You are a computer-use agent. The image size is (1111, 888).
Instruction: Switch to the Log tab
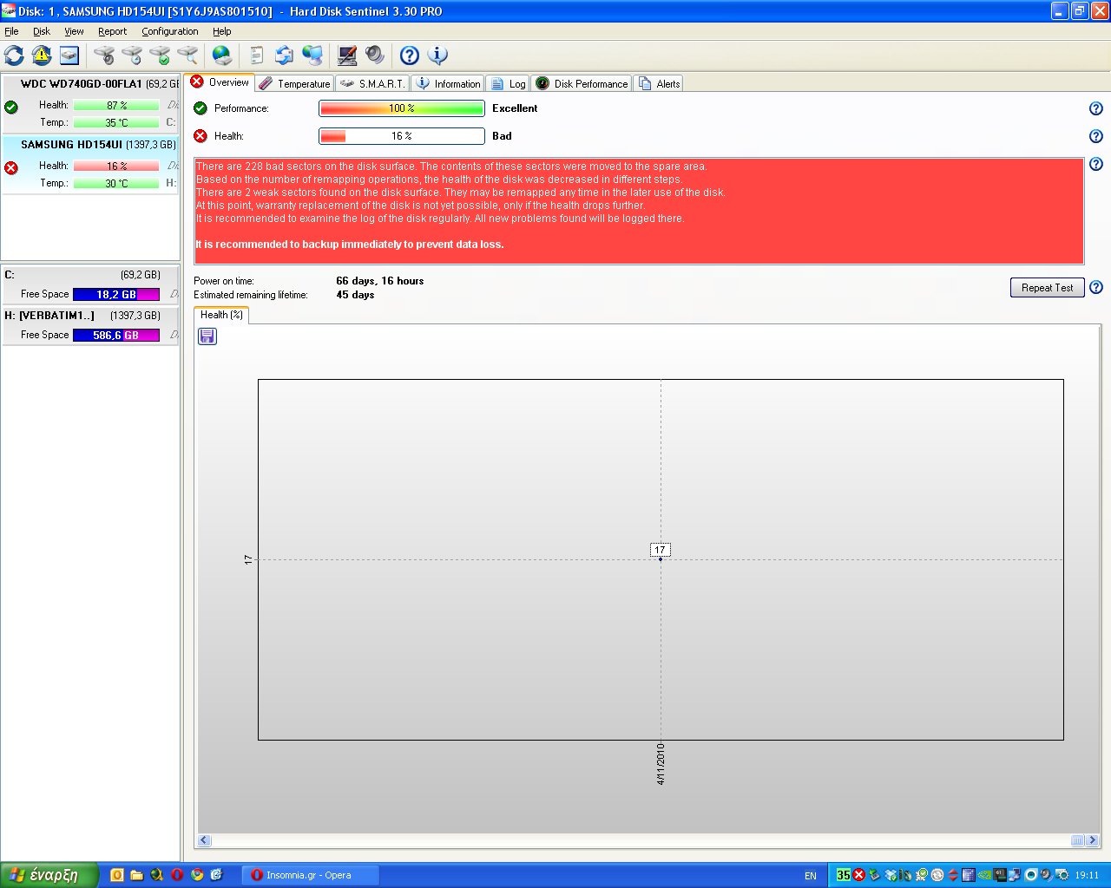pyautogui.click(x=508, y=84)
